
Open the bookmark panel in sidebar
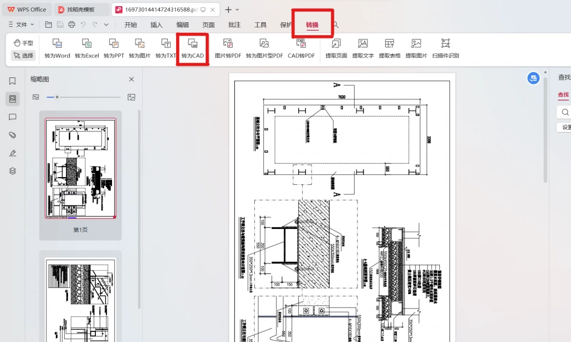12,81
